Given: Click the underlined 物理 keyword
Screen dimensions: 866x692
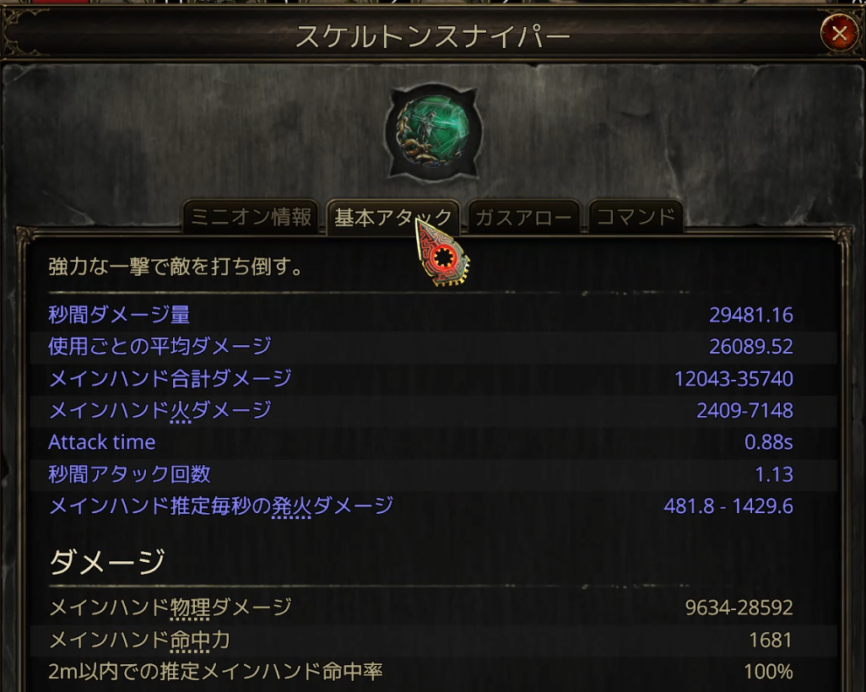Looking at the screenshot, I should point(191,608).
